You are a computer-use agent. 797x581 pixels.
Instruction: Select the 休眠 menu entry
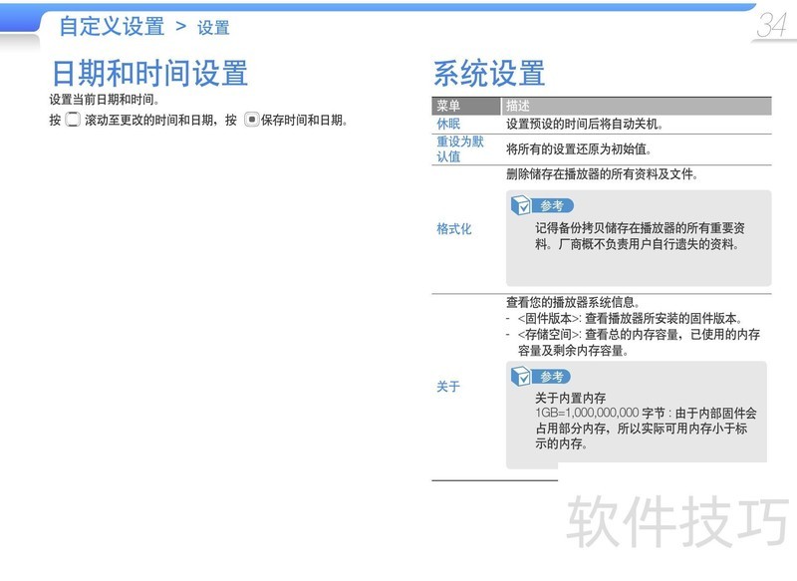[x=448, y=125]
